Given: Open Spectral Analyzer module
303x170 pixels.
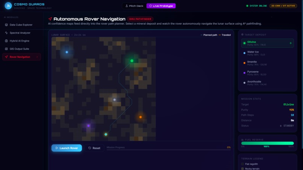Looking at the screenshot, I should coord(21,33).
